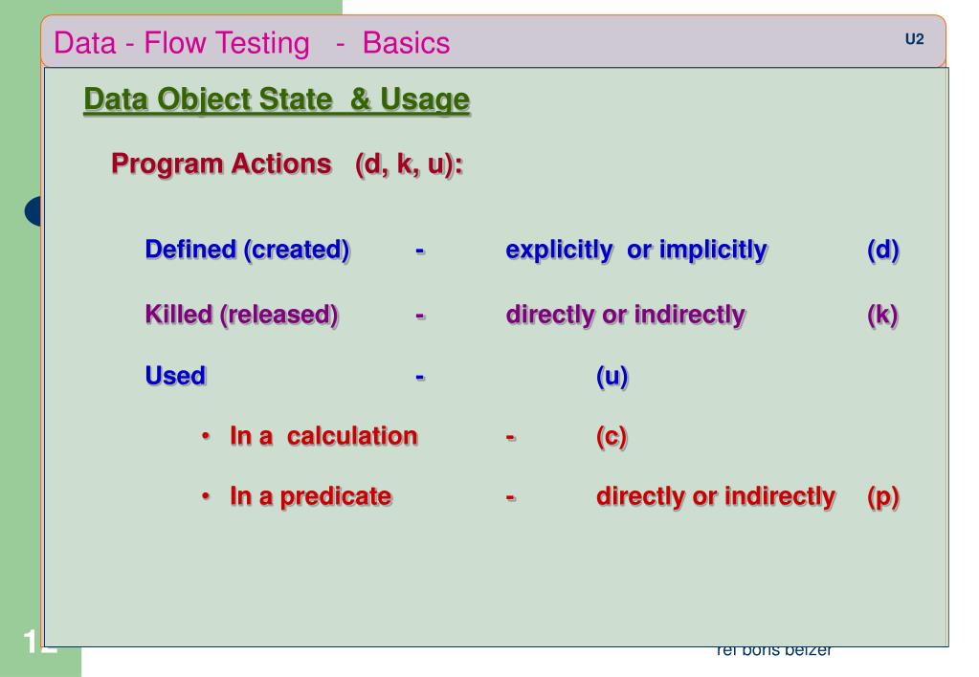The height and width of the screenshot is (677, 979).
Task: Click the '(k)' symbol
Action: pyautogui.click(x=882, y=314)
